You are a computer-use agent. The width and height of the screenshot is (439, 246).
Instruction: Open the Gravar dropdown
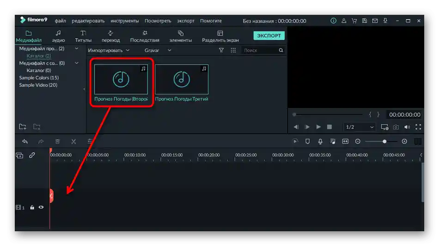tap(158, 50)
